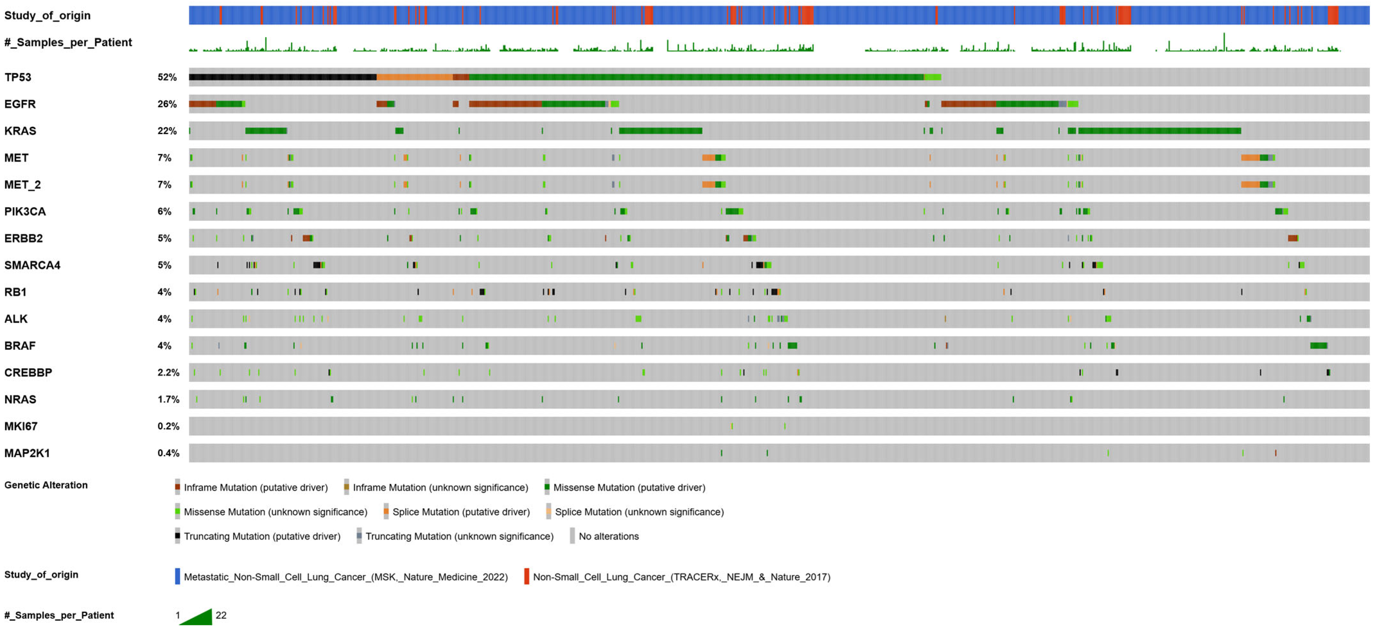Click the Inframe Mutation unknown significance icon

click(x=346, y=487)
